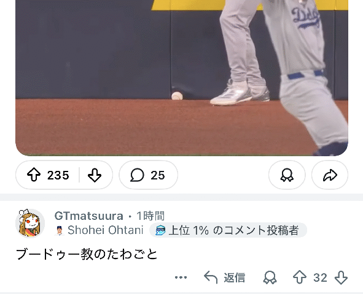
Task: Downvote GTmatsuura's comment
Action: point(341,277)
